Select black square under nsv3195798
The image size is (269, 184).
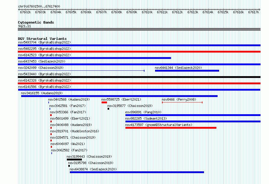(x=69, y=166)
